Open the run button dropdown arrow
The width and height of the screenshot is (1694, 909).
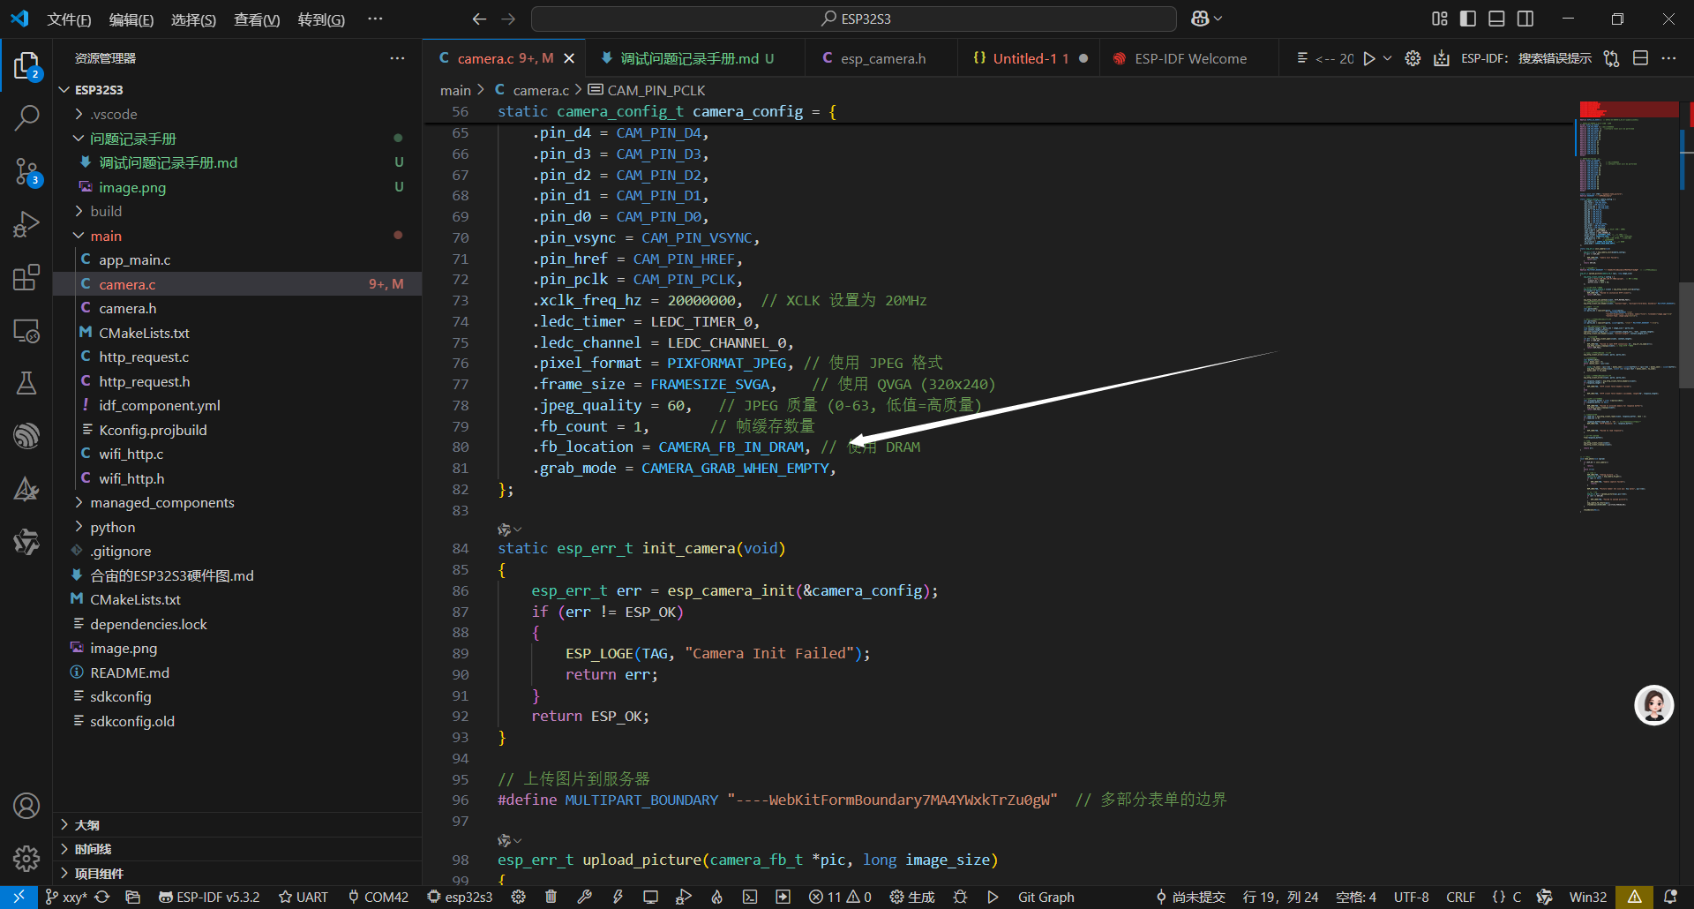(1388, 58)
